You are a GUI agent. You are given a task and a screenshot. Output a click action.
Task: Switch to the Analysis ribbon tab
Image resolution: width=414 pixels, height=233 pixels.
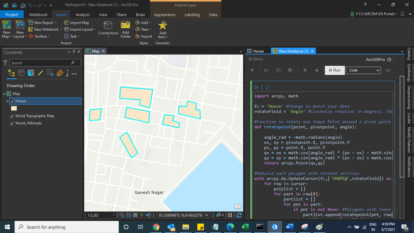pyautogui.click(x=82, y=14)
